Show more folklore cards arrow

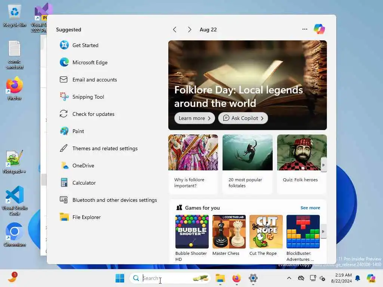pos(324,165)
